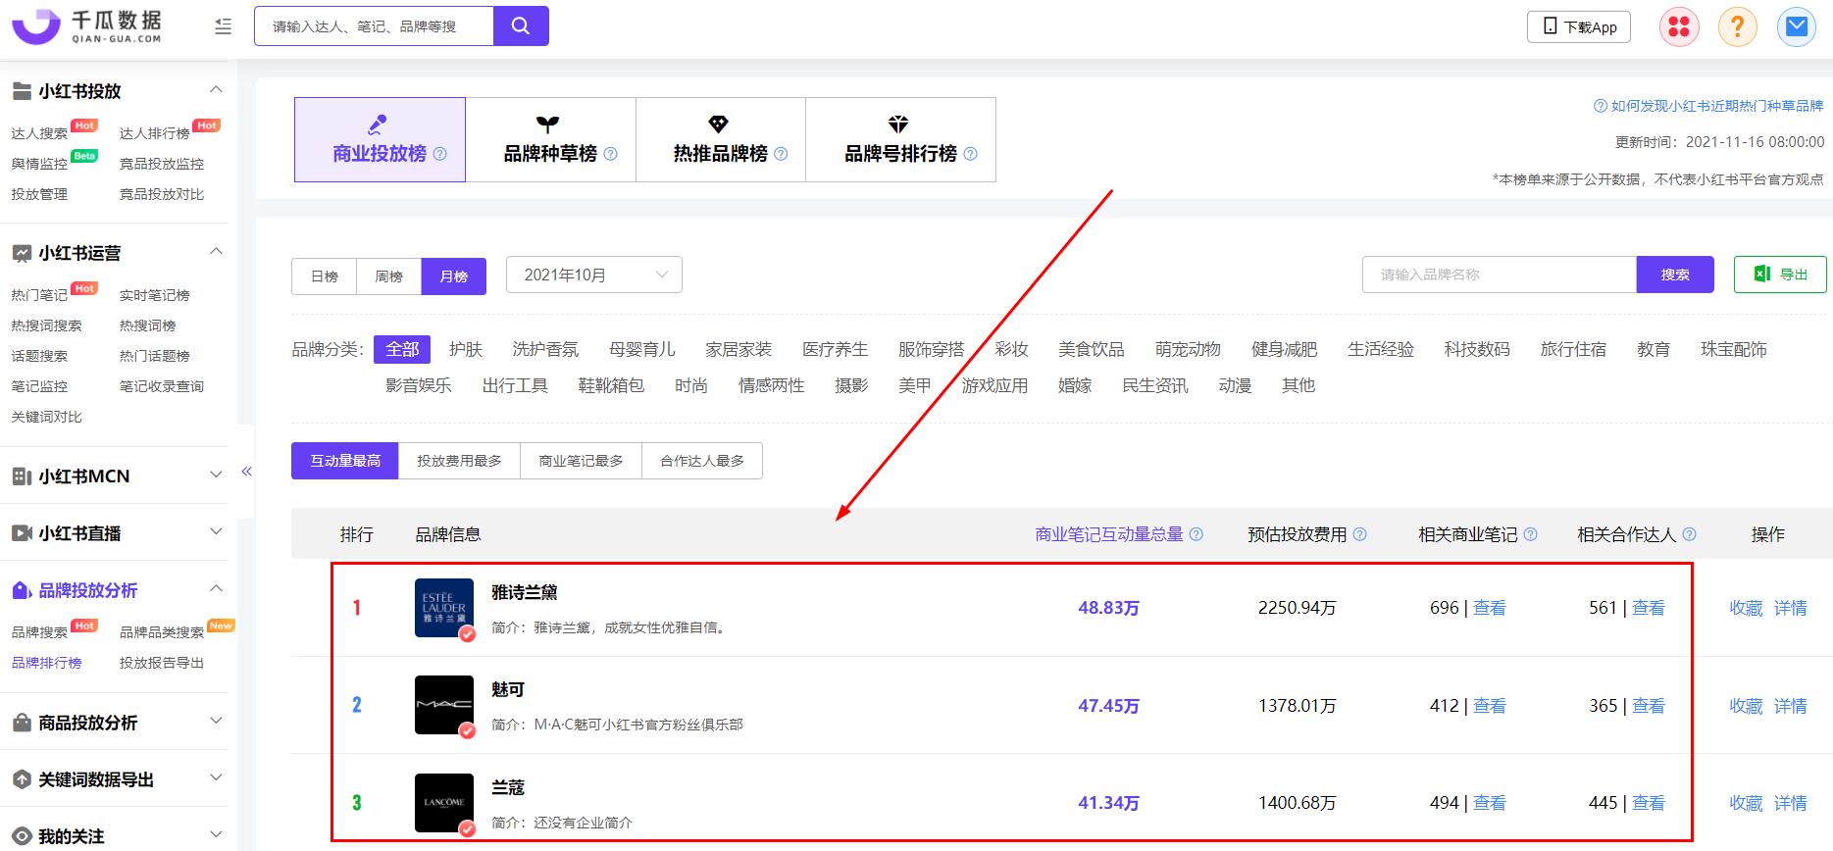
Task: Collapse the 品牌投放分析 sidebar section
Action: (x=217, y=589)
